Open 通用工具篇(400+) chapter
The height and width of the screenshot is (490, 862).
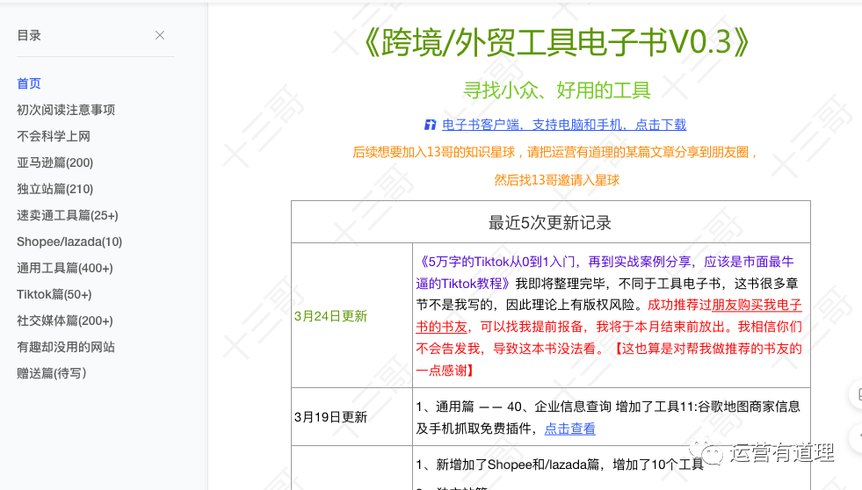click(64, 268)
